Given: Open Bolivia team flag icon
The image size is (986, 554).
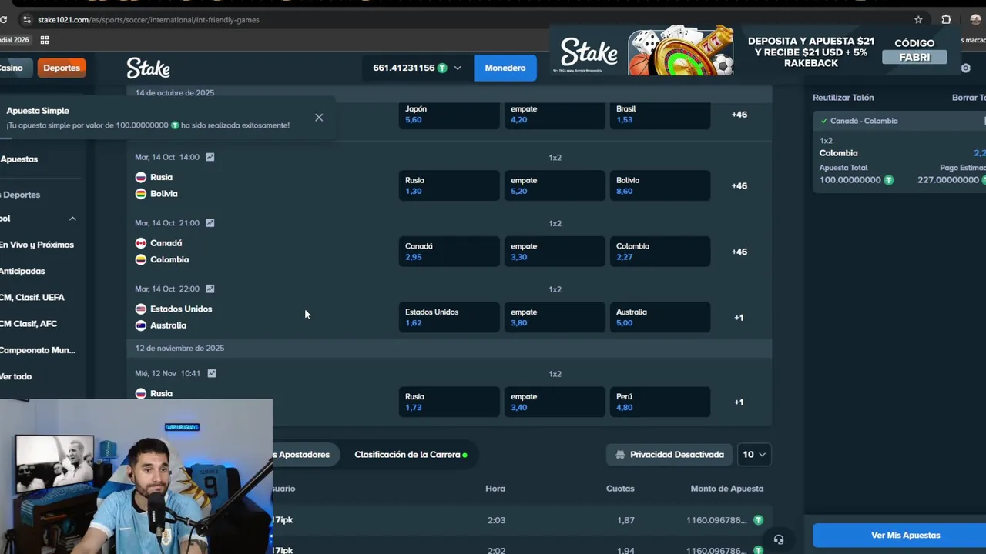Looking at the screenshot, I should coord(140,193).
